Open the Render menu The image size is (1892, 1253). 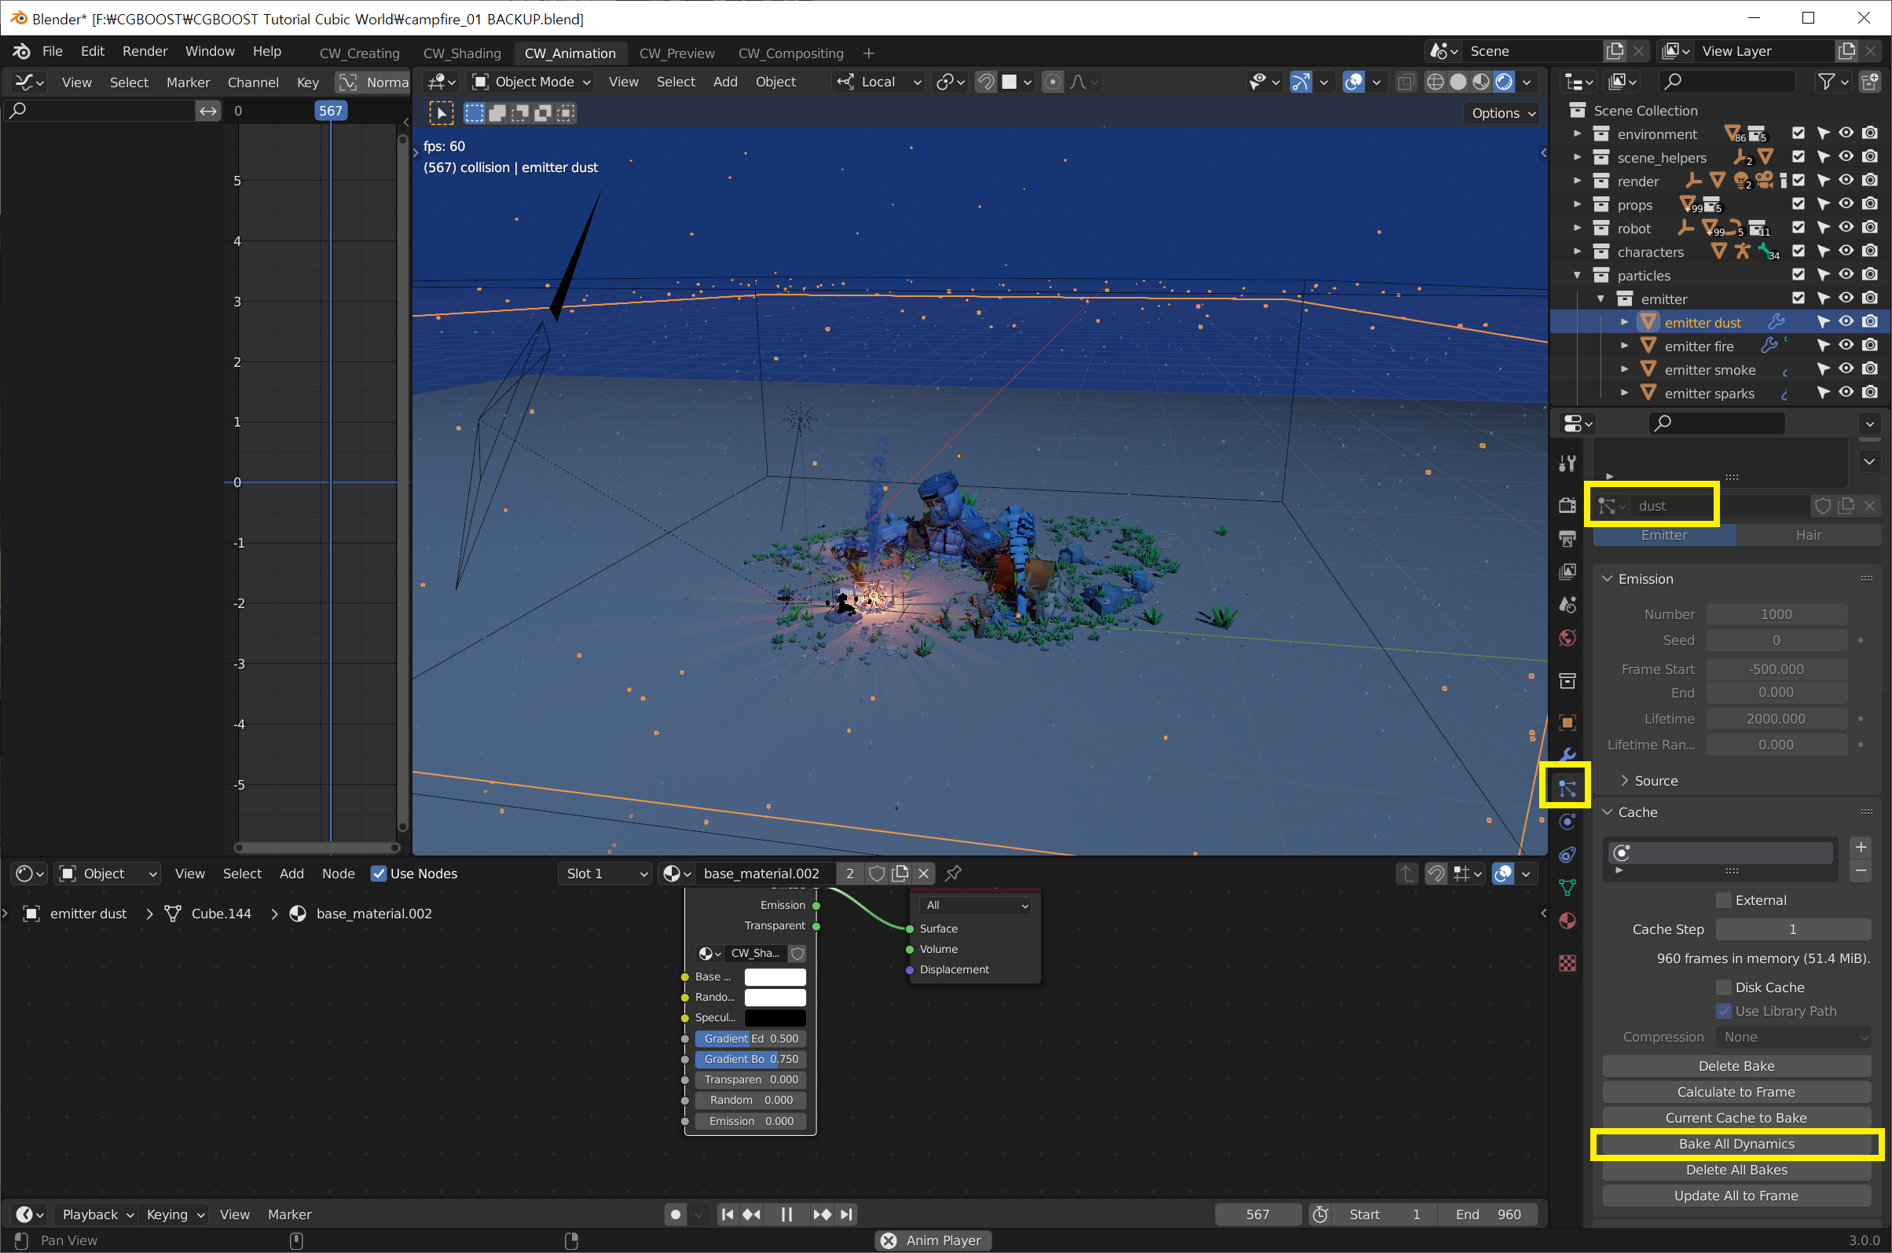pyautogui.click(x=145, y=51)
